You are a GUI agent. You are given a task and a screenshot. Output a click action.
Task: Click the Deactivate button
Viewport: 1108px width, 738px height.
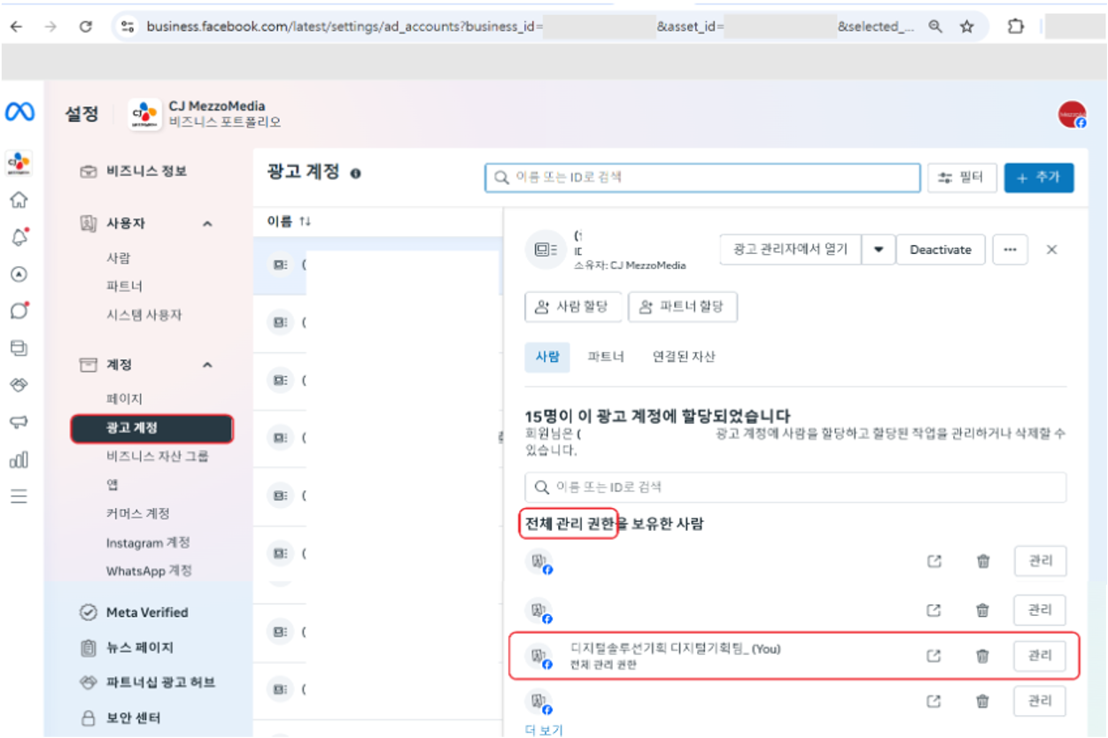[941, 250]
